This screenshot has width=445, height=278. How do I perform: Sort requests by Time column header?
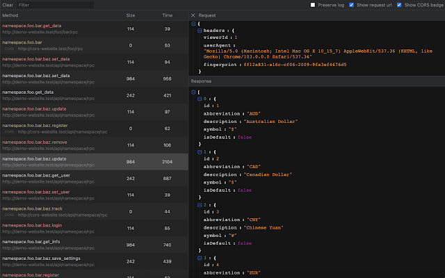(x=167, y=14)
